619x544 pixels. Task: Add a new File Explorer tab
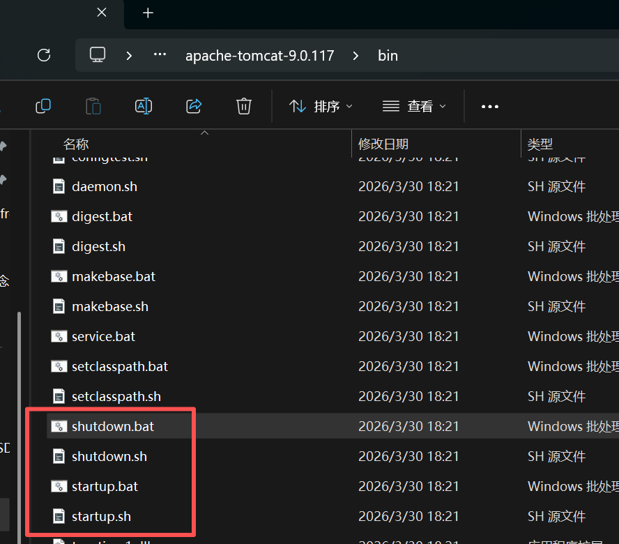point(148,13)
